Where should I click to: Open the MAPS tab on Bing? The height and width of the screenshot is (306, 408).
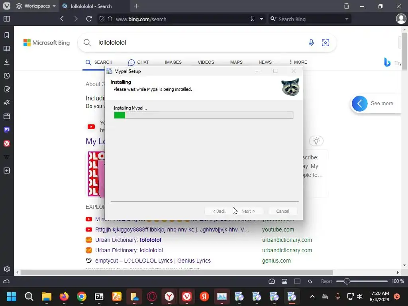(x=236, y=62)
